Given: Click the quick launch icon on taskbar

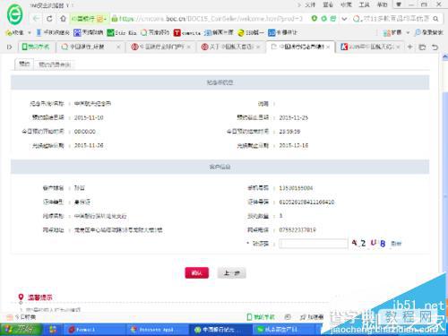Looking at the screenshot, I should pyautogui.click(x=53, y=330).
